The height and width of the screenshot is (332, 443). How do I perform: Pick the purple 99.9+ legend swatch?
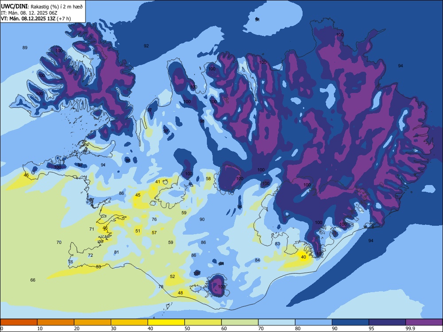424,322
